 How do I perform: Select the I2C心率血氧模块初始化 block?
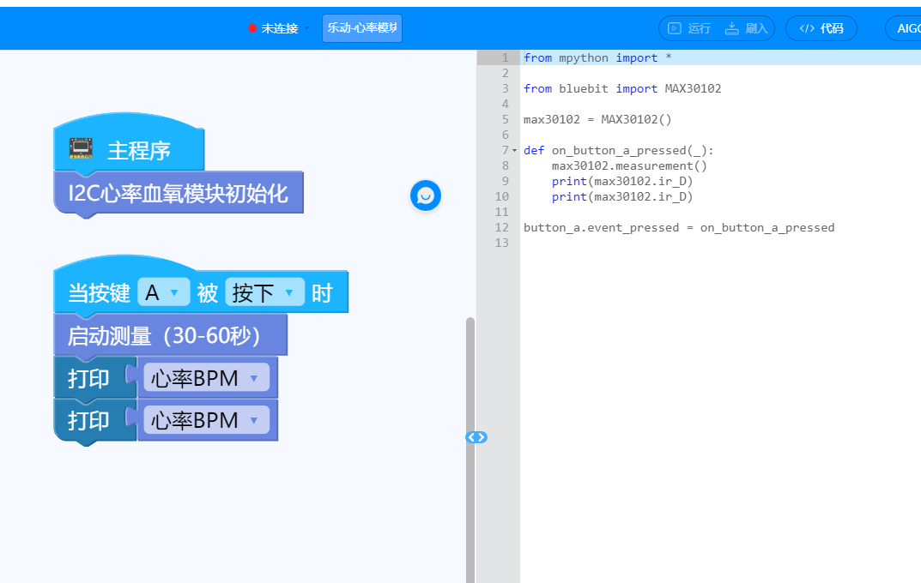(x=179, y=193)
